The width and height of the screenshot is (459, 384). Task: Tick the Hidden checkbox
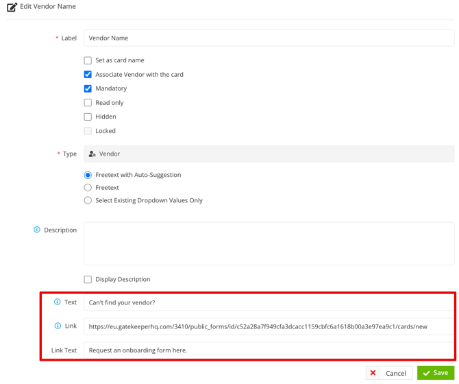(88, 117)
